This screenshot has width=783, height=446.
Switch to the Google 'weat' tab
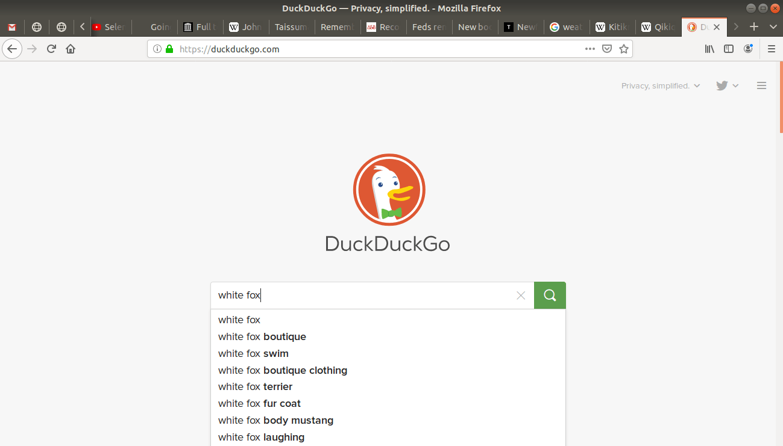point(567,27)
